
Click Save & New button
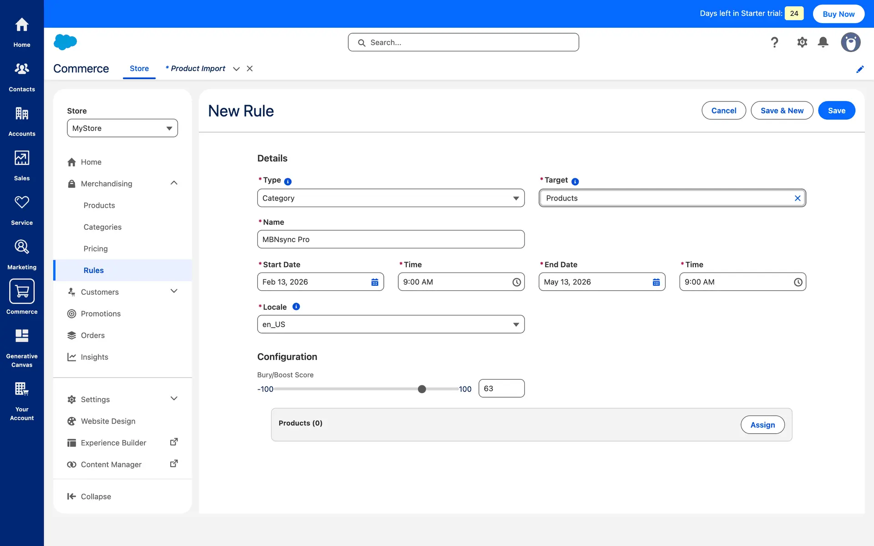click(x=782, y=111)
